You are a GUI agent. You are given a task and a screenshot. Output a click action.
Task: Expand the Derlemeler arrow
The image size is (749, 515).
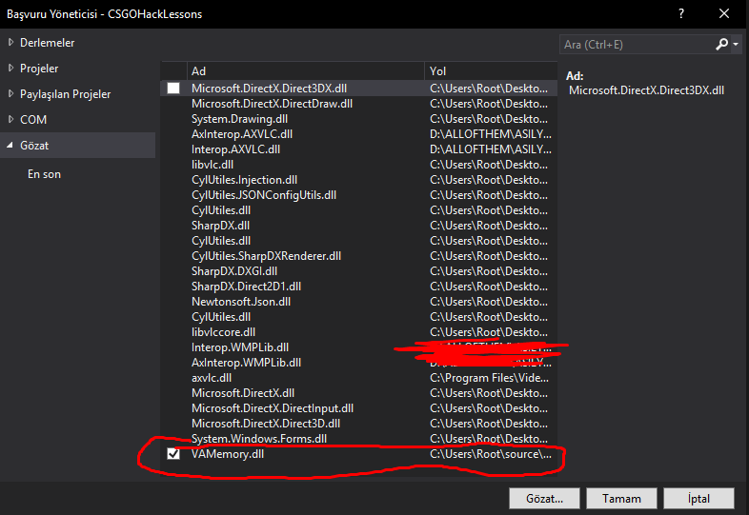pyautogui.click(x=10, y=43)
